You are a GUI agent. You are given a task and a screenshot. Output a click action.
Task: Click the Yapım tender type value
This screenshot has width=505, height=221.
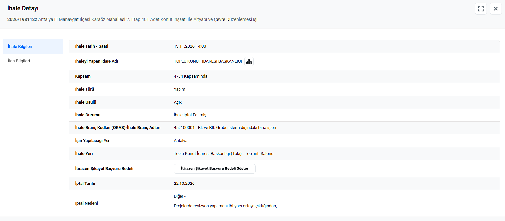click(x=180, y=89)
